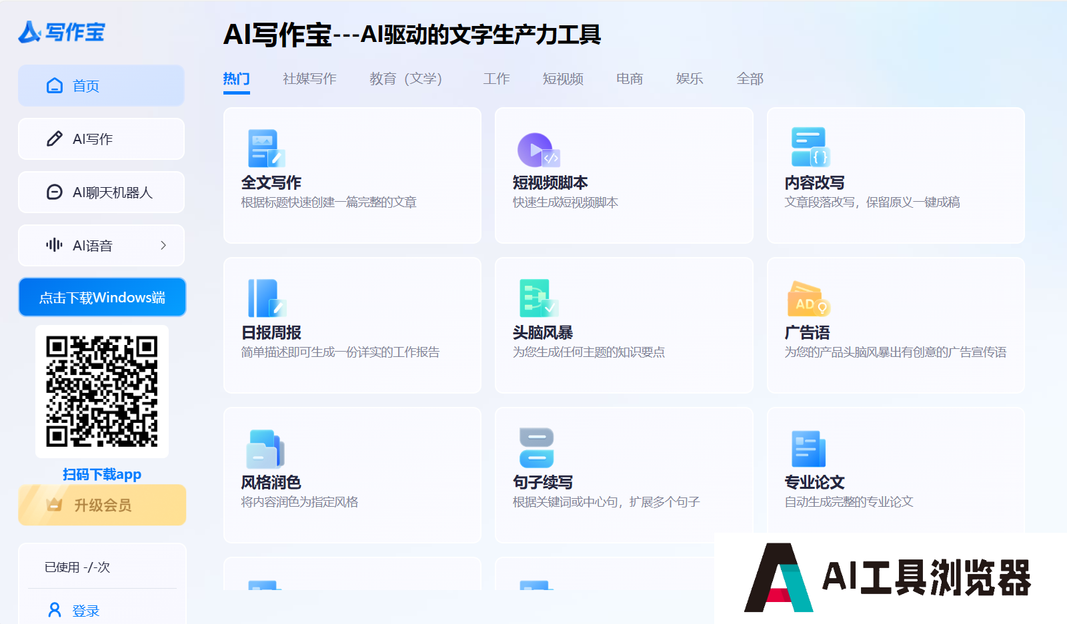Open the 头脑风暴 card title
Image resolution: width=1067 pixels, height=624 pixels.
[543, 332]
